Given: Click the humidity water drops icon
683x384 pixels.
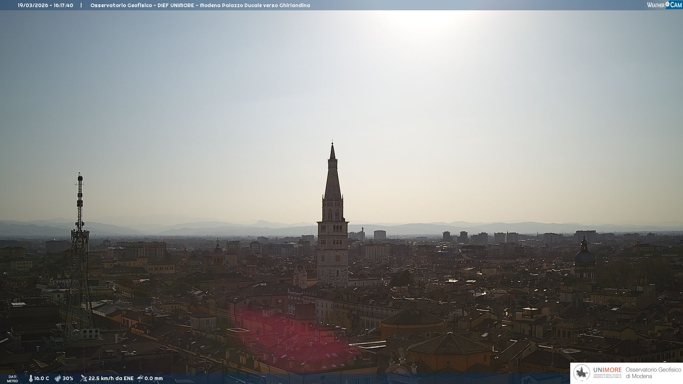Looking at the screenshot, I should point(58,379).
